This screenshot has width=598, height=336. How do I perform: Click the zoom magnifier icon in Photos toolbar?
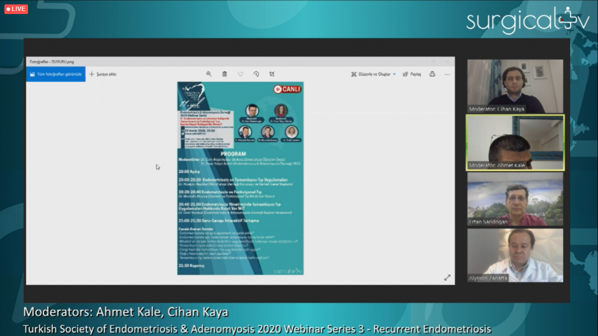click(x=208, y=74)
